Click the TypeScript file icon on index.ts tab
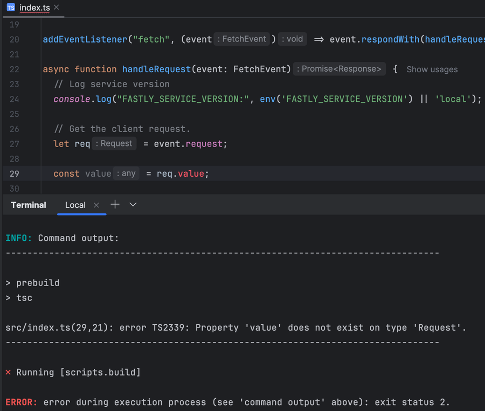485x411 pixels. pos(11,8)
